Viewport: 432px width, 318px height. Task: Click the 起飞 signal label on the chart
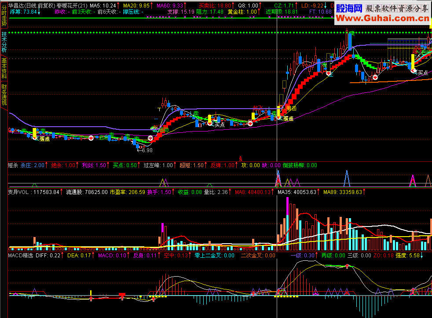click(258, 107)
